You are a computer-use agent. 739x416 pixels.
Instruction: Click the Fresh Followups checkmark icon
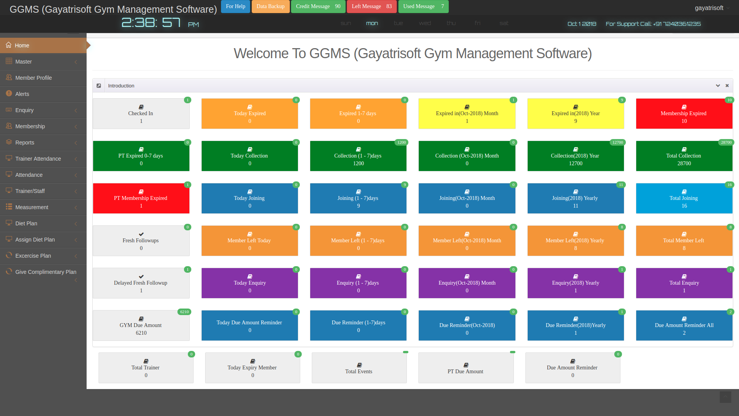(141, 234)
